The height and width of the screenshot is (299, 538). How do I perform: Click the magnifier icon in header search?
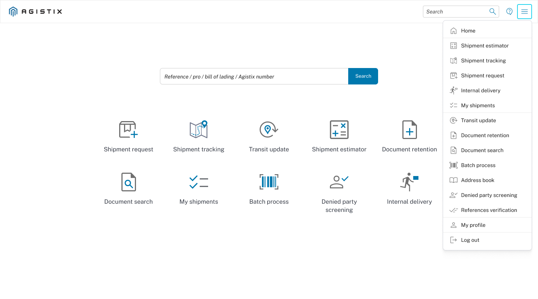pos(493,12)
